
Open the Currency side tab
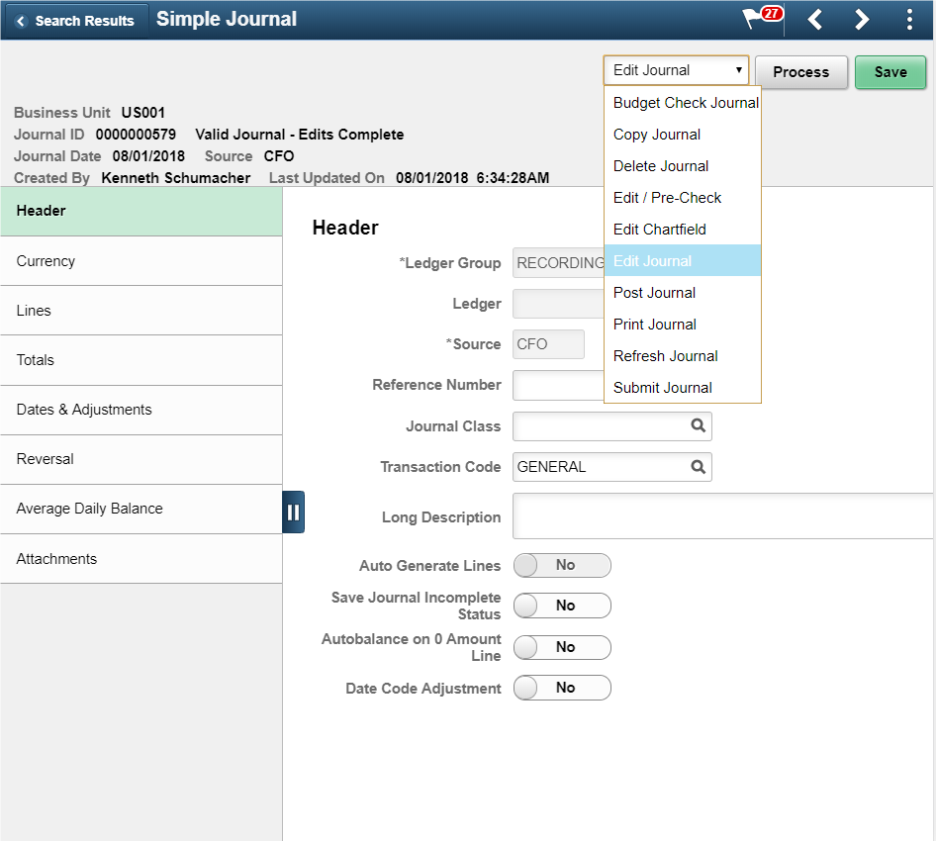pos(140,261)
